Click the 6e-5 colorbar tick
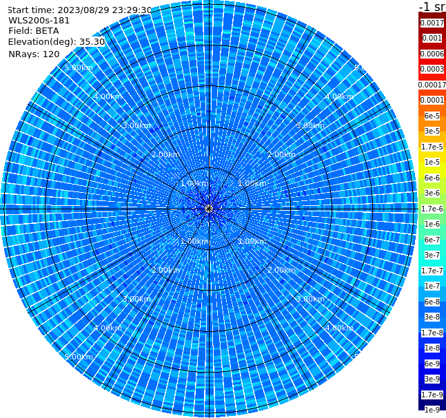 point(432,116)
